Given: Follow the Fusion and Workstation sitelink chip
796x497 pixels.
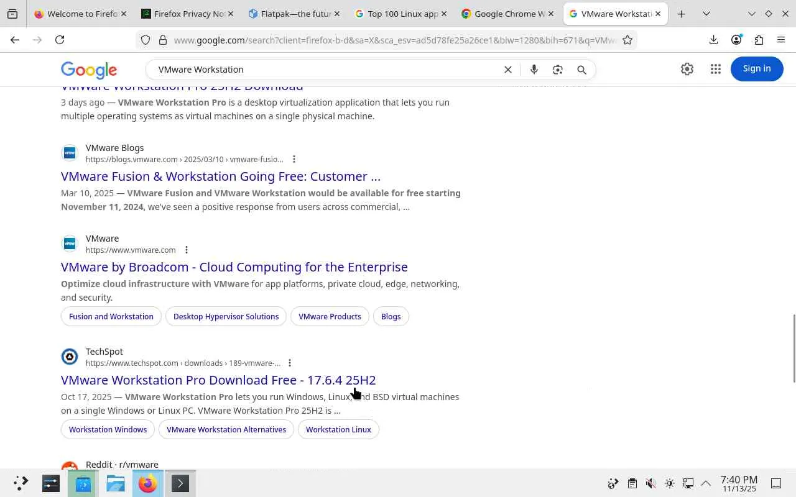Looking at the screenshot, I should pyautogui.click(x=111, y=316).
